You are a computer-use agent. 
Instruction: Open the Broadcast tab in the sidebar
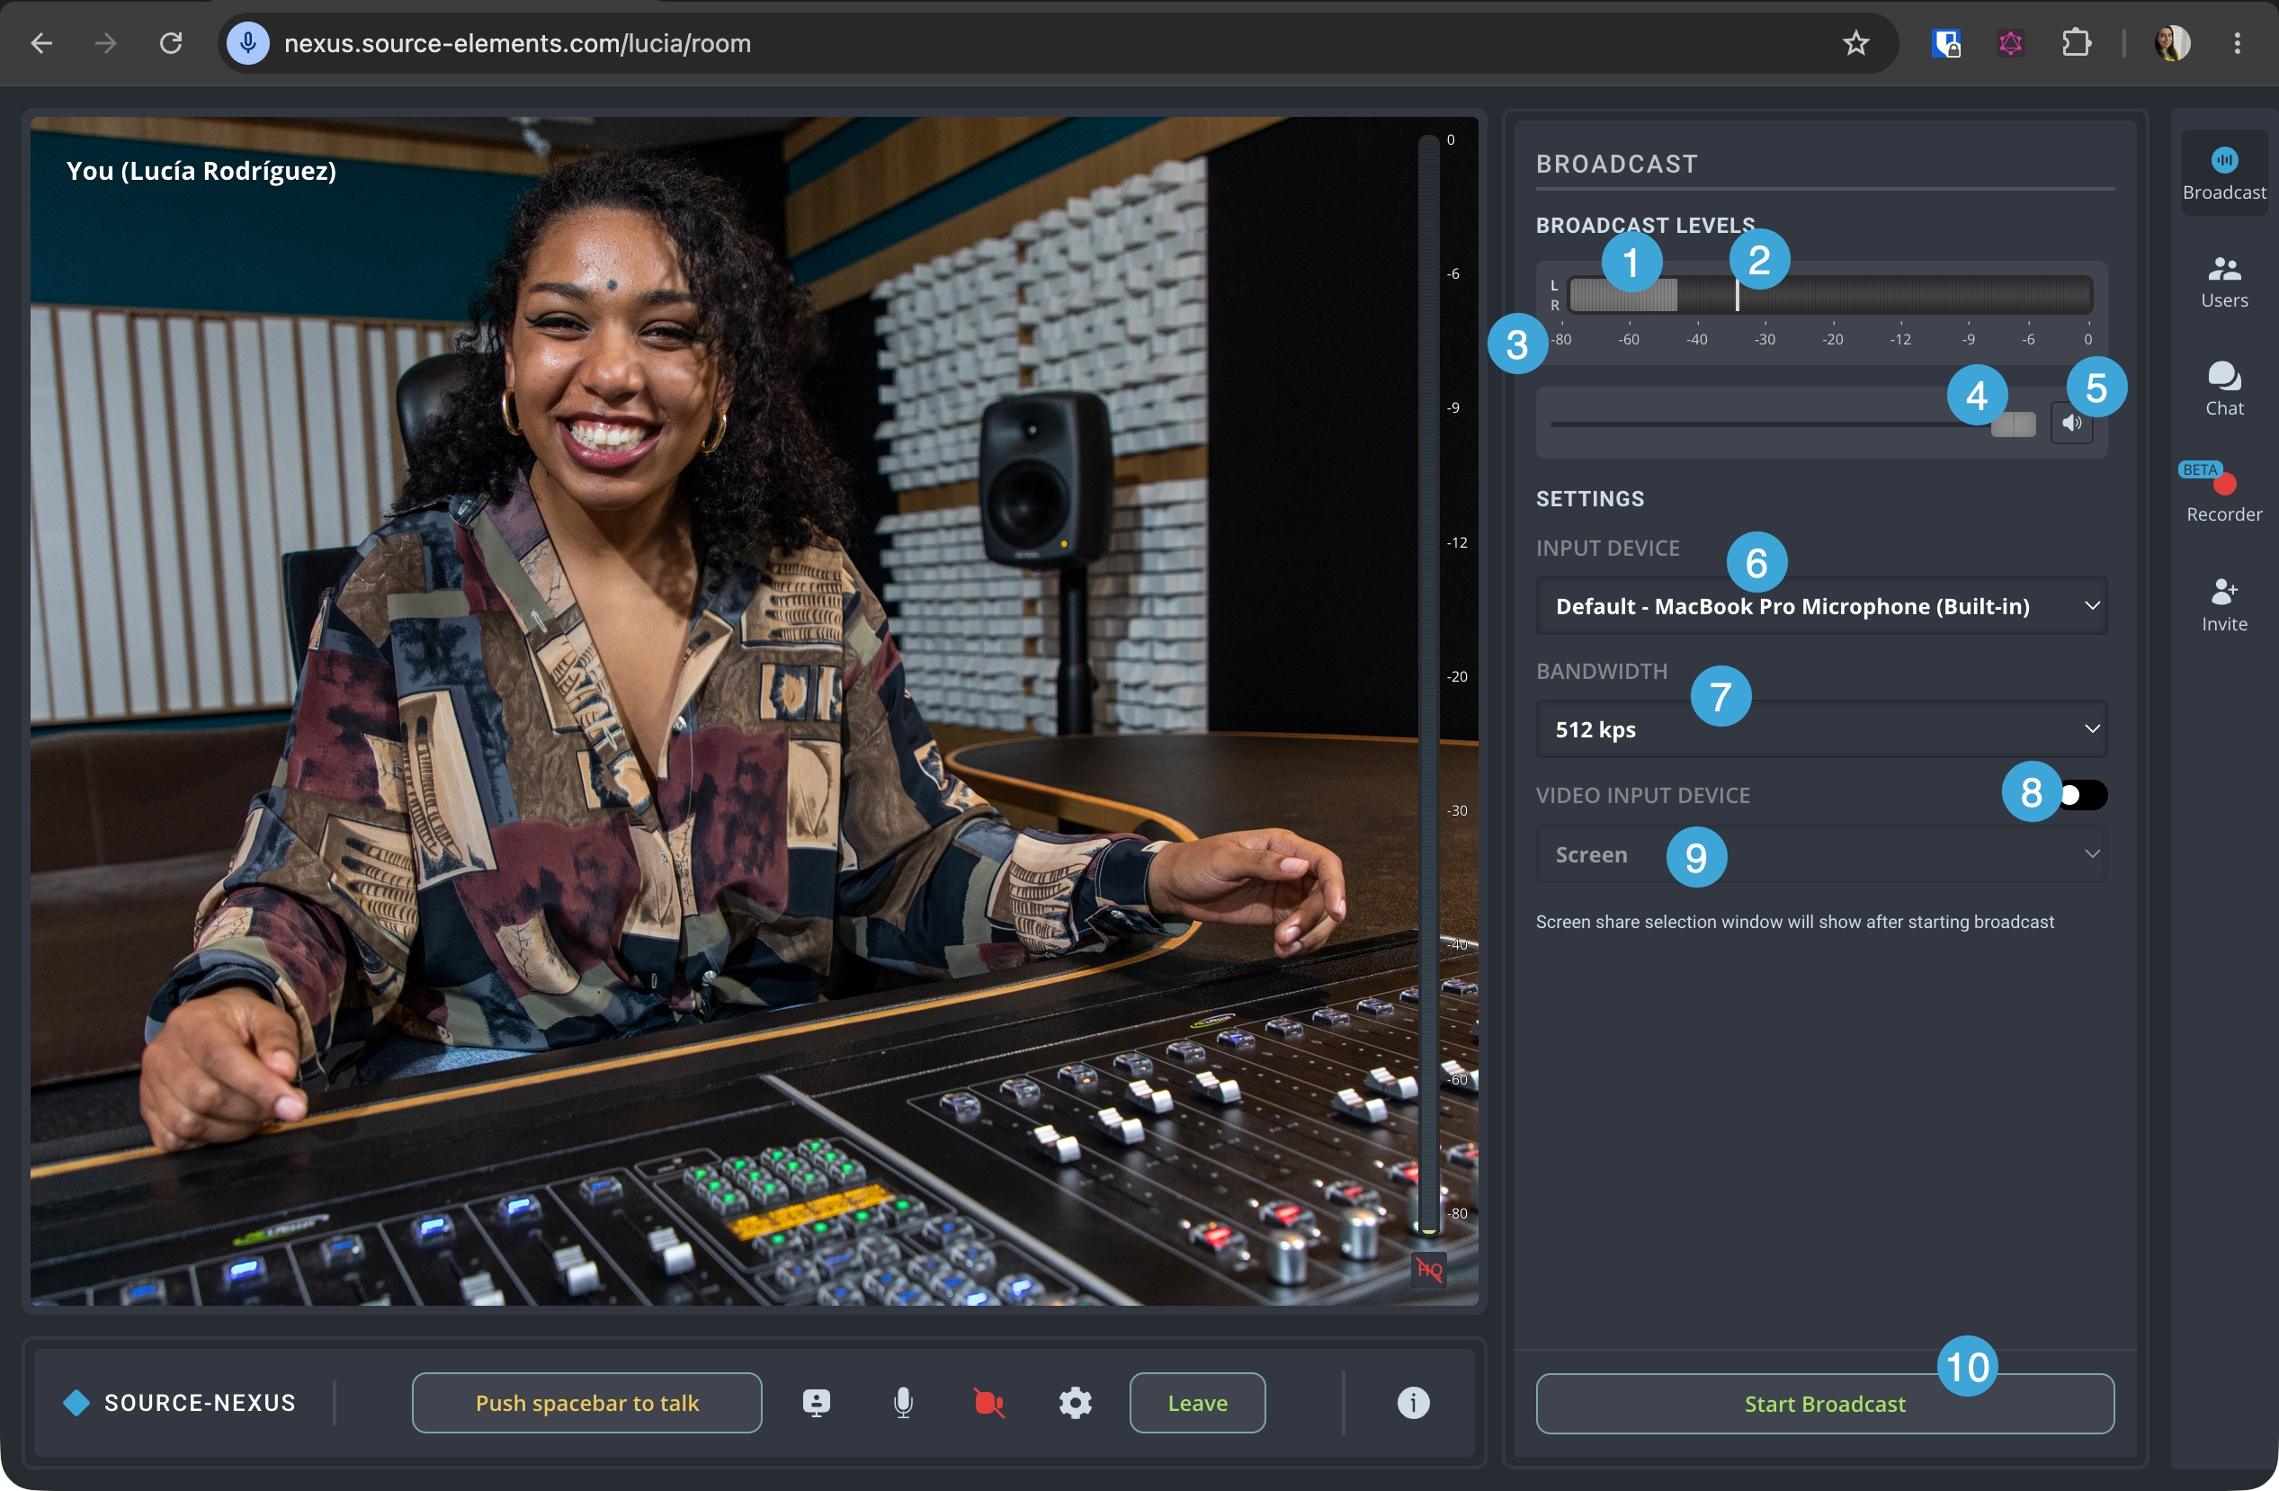(2223, 174)
